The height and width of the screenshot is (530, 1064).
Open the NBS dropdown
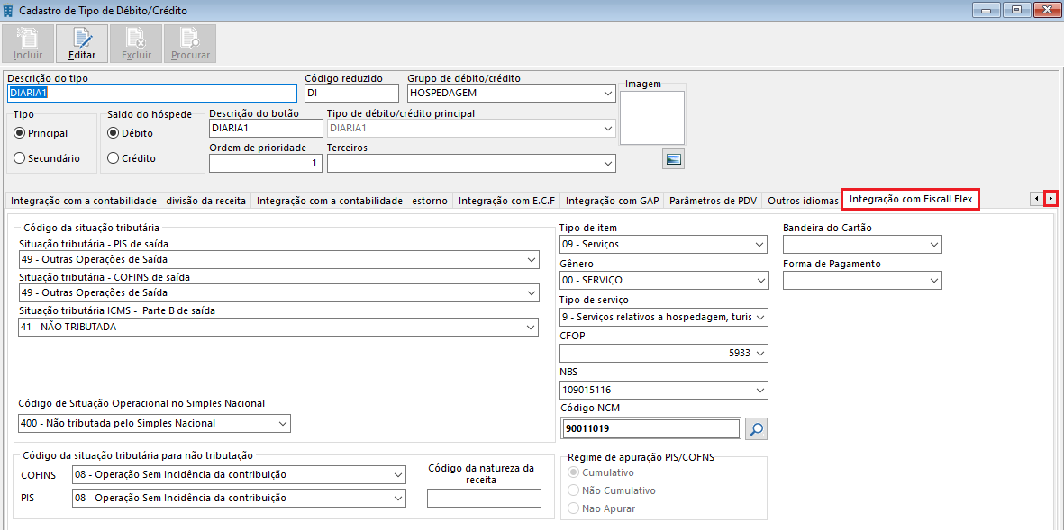(759, 391)
